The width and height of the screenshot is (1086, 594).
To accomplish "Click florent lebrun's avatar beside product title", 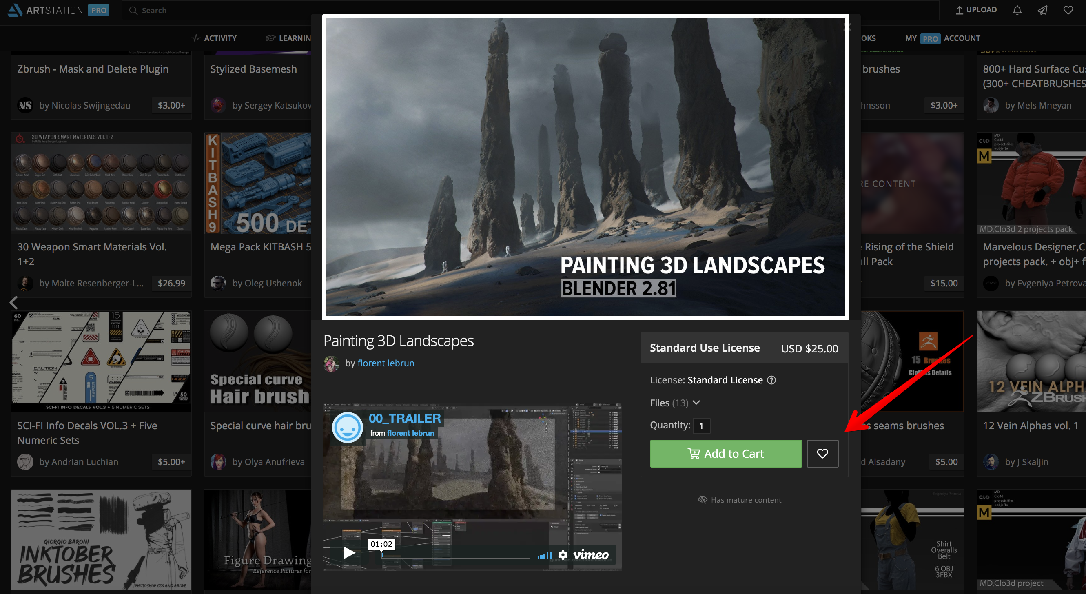I will coord(331,363).
